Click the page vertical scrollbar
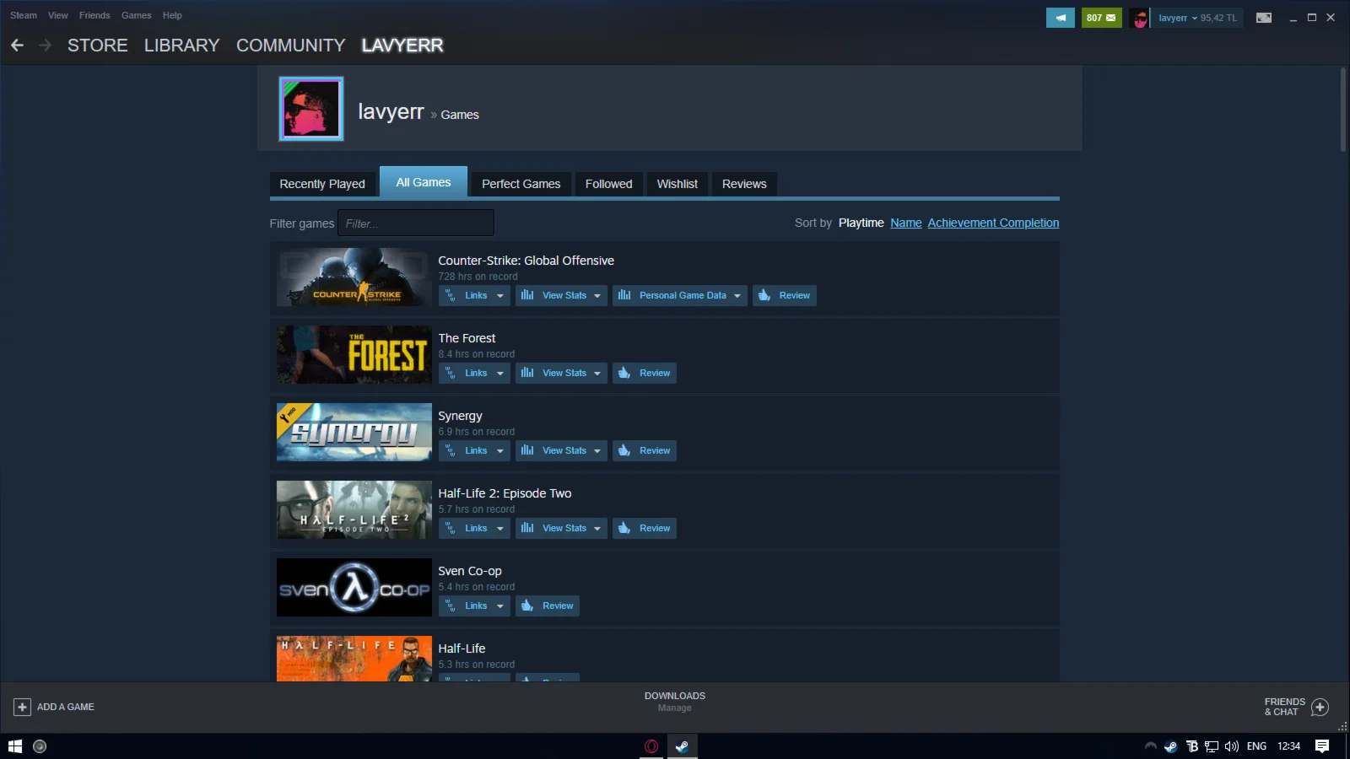1350x759 pixels. [x=1343, y=110]
